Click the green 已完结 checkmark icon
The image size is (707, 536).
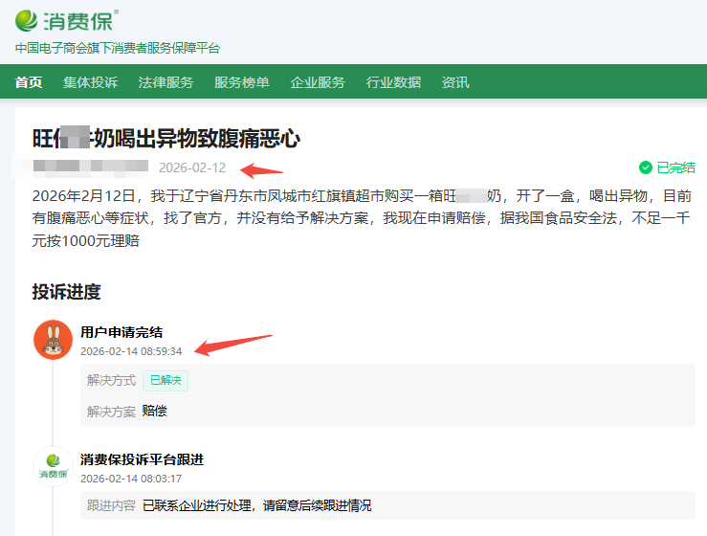pyautogui.click(x=645, y=167)
